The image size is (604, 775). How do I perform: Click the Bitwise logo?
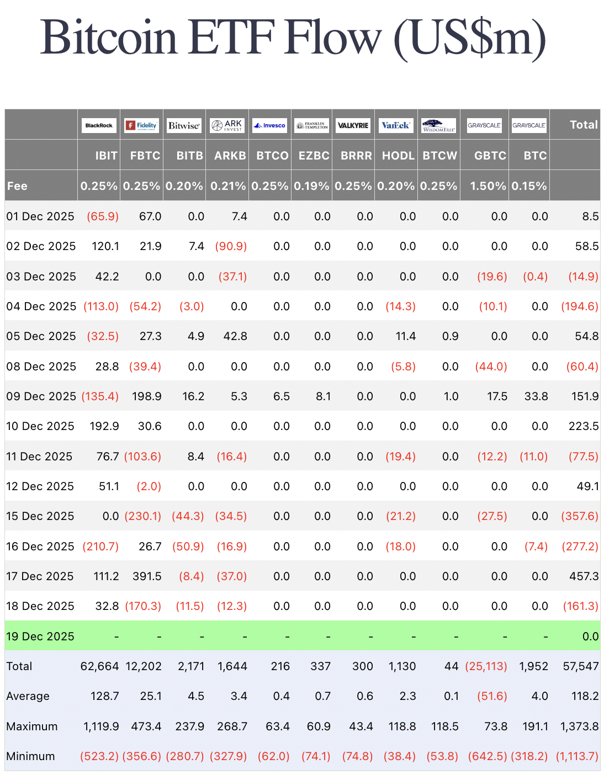pyautogui.click(x=184, y=125)
